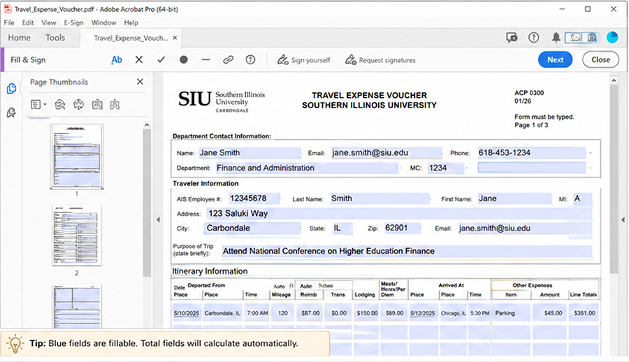
Task: Click the blue Next button
Action: click(x=555, y=59)
